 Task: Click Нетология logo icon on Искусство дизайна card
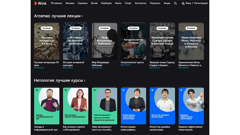coord(152,90)
